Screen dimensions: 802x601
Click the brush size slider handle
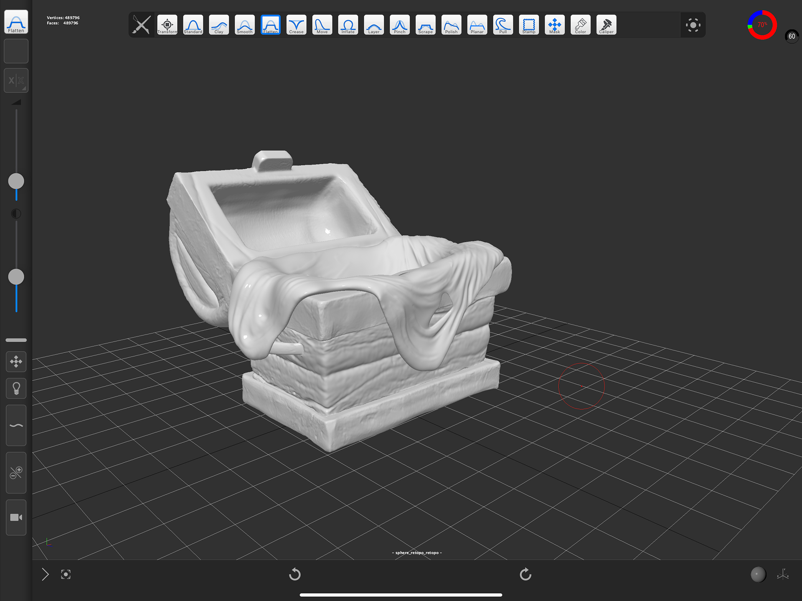(x=16, y=181)
